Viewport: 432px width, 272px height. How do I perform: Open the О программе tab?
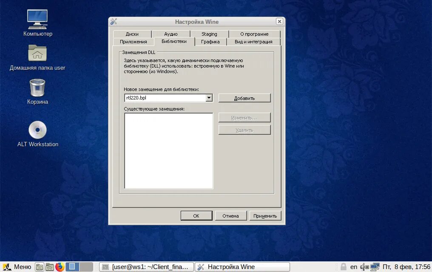[254, 34]
